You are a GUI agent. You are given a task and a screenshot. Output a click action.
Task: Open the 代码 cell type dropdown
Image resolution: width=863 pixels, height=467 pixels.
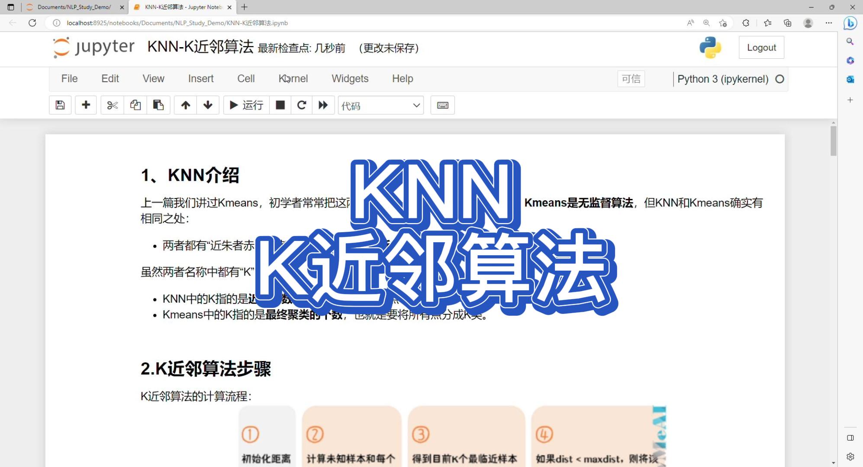click(380, 106)
